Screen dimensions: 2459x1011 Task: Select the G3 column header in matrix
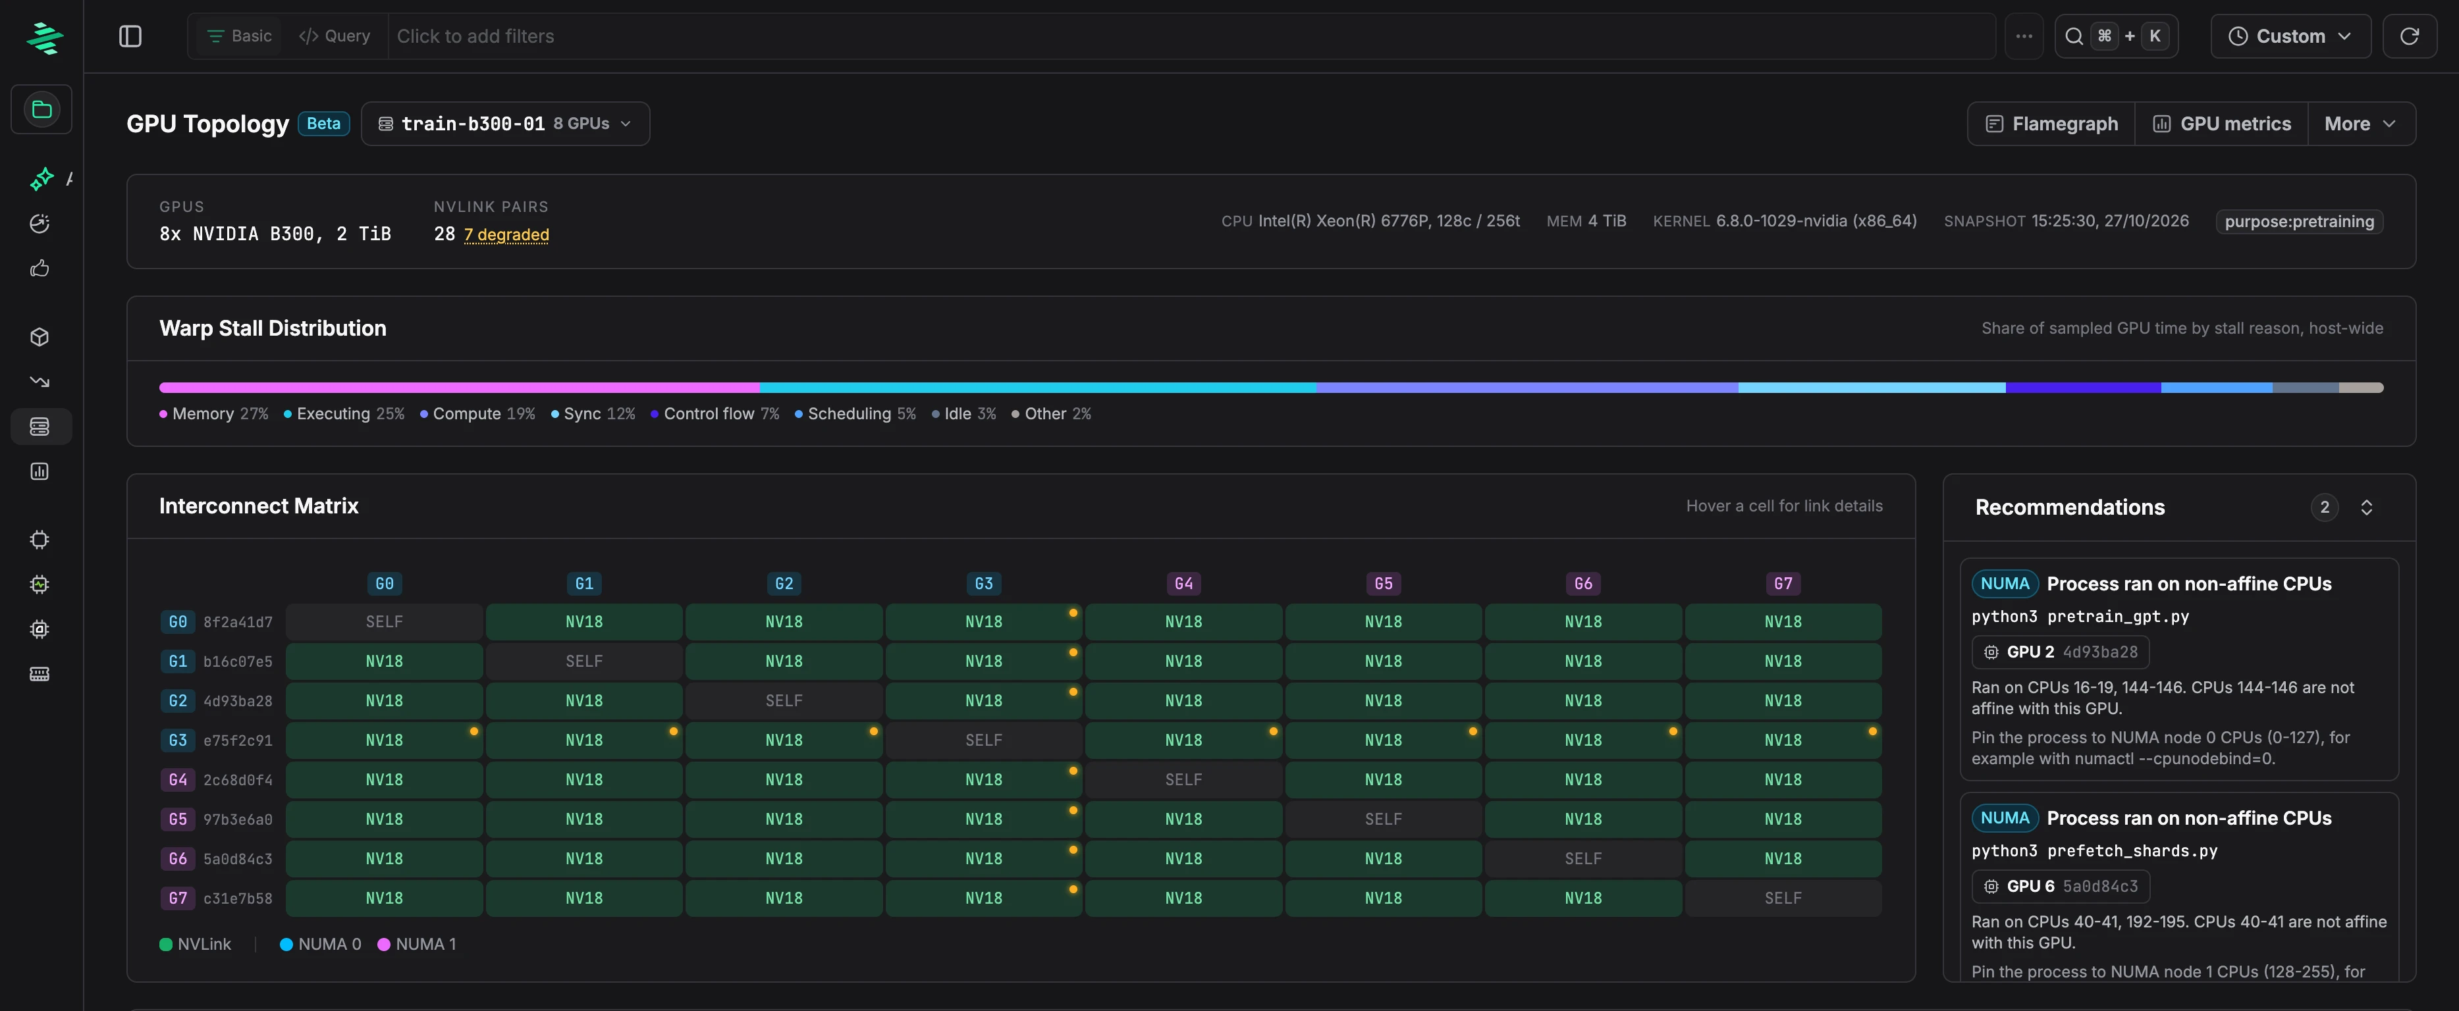pos(983,584)
